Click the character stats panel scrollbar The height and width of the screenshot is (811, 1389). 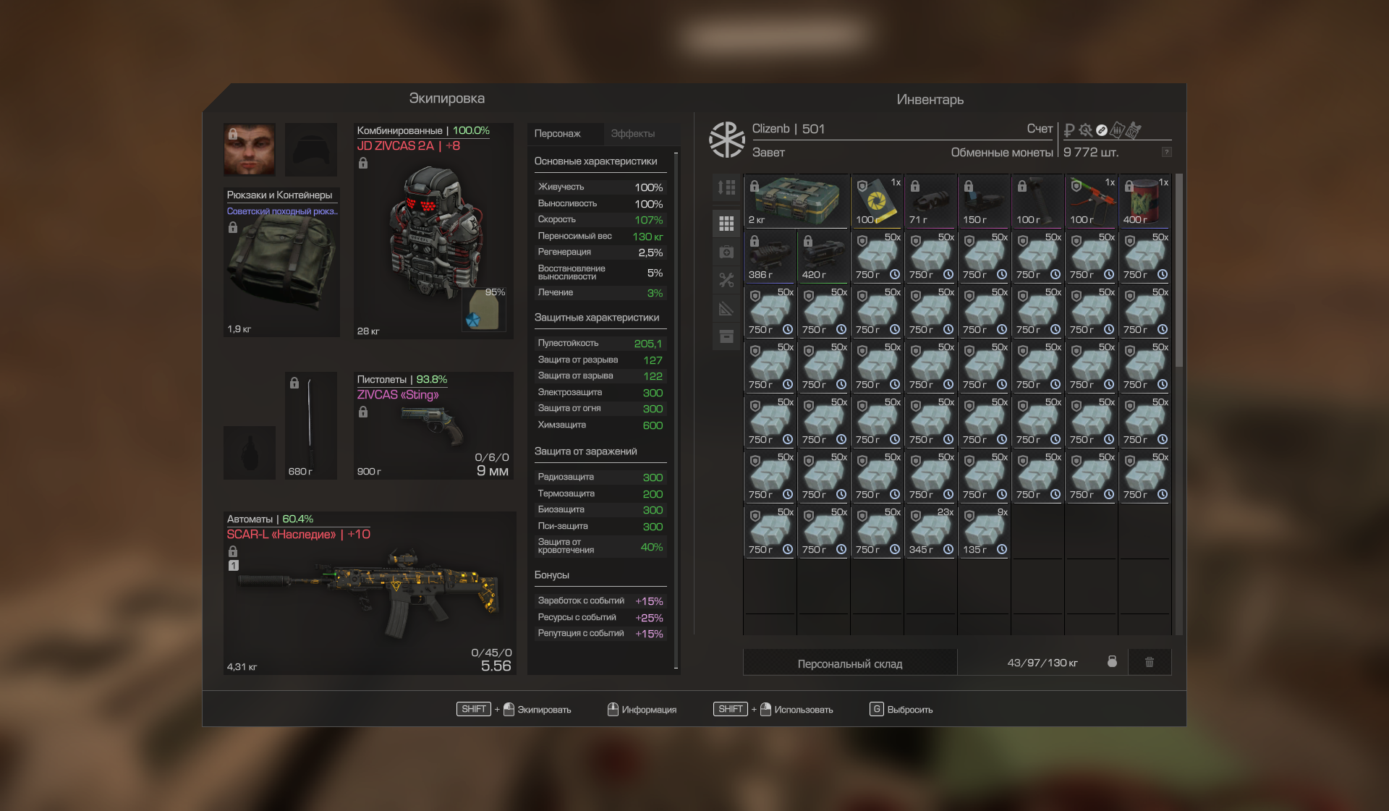pyautogui.click(x=676, y=410)
